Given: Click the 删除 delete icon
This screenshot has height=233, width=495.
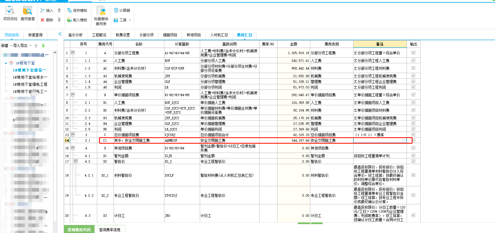Looking at the screenshot, I should tap(47, 20).
